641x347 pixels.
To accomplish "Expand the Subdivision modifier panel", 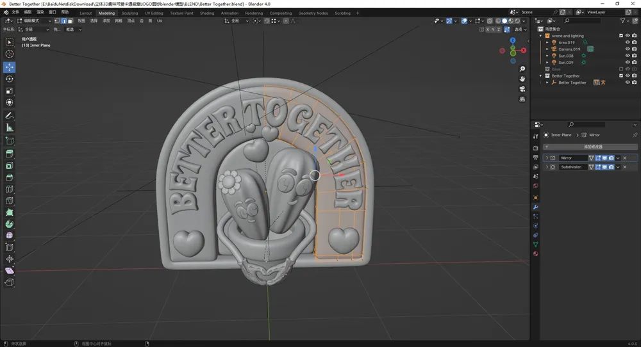I will point(547,167).
